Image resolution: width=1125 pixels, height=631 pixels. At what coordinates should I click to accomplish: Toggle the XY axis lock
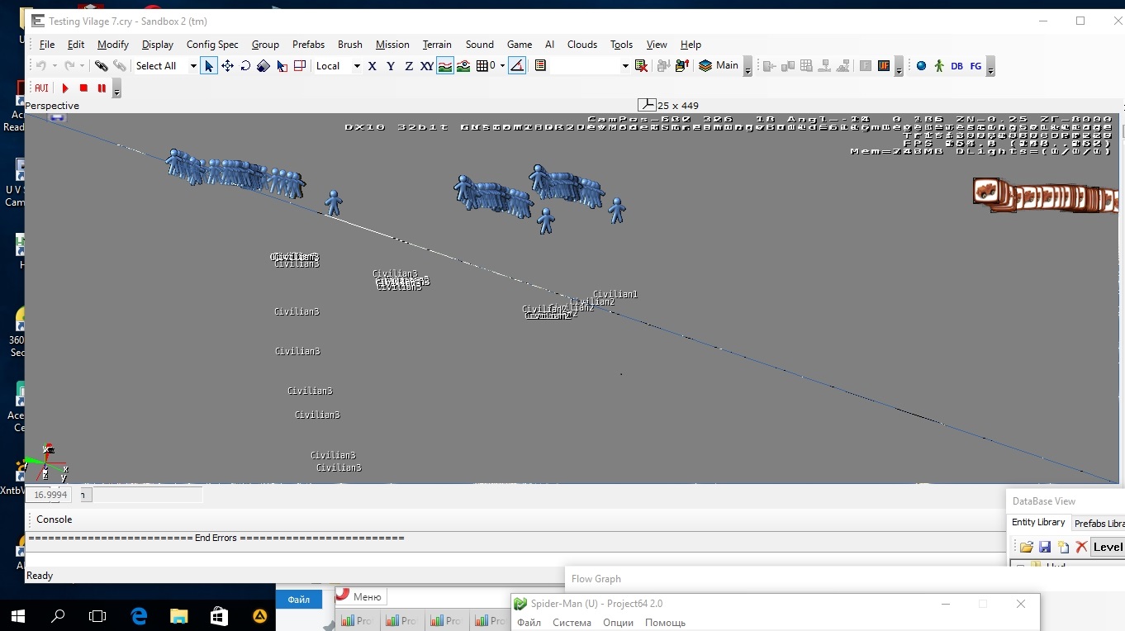click(426, 66)
